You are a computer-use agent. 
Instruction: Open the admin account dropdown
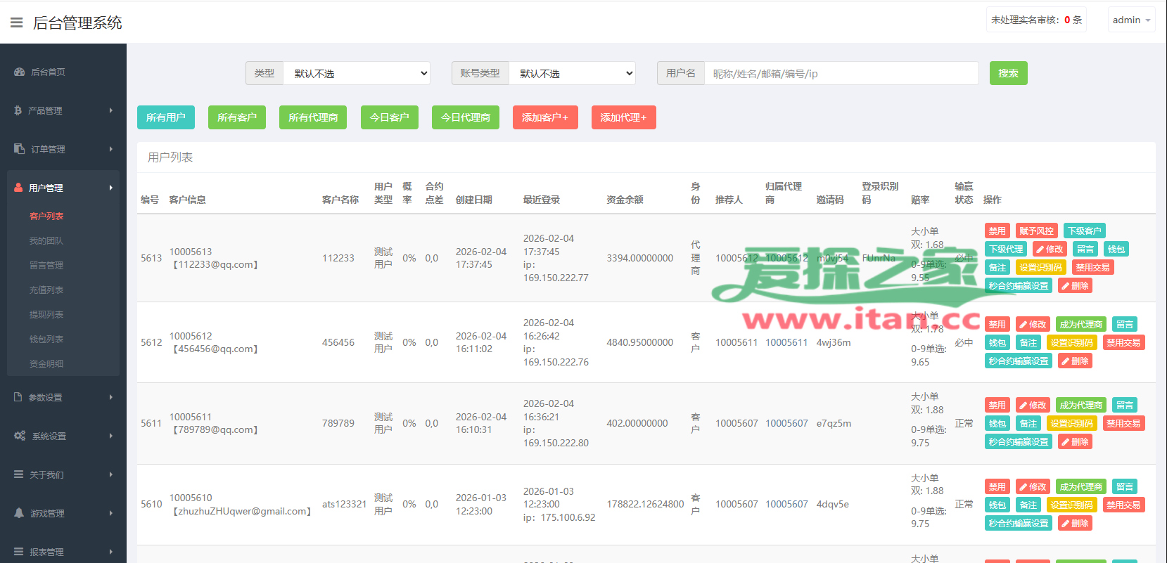tap(1131, 20)
